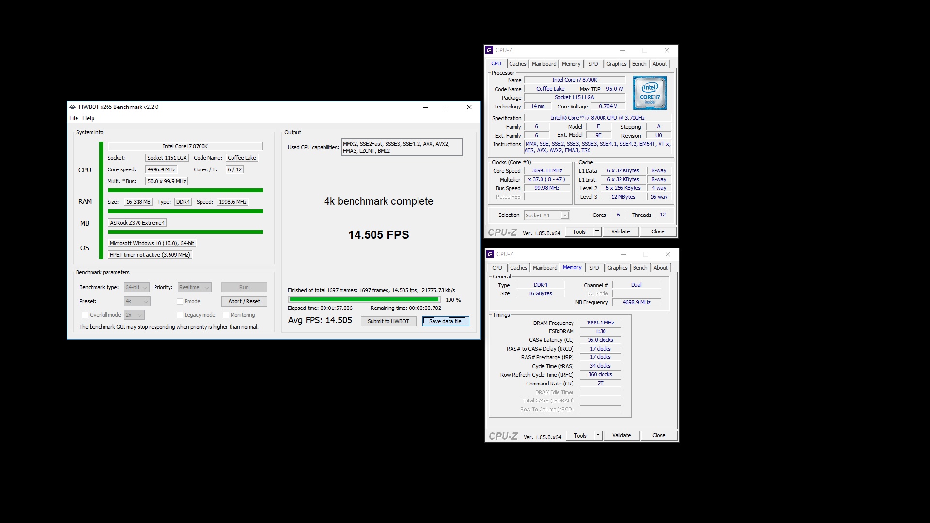930x523 pixels.
Task: Switch to Caches tab in top CPU-Z
Action: pyautogui.click(x=517, y=64)
